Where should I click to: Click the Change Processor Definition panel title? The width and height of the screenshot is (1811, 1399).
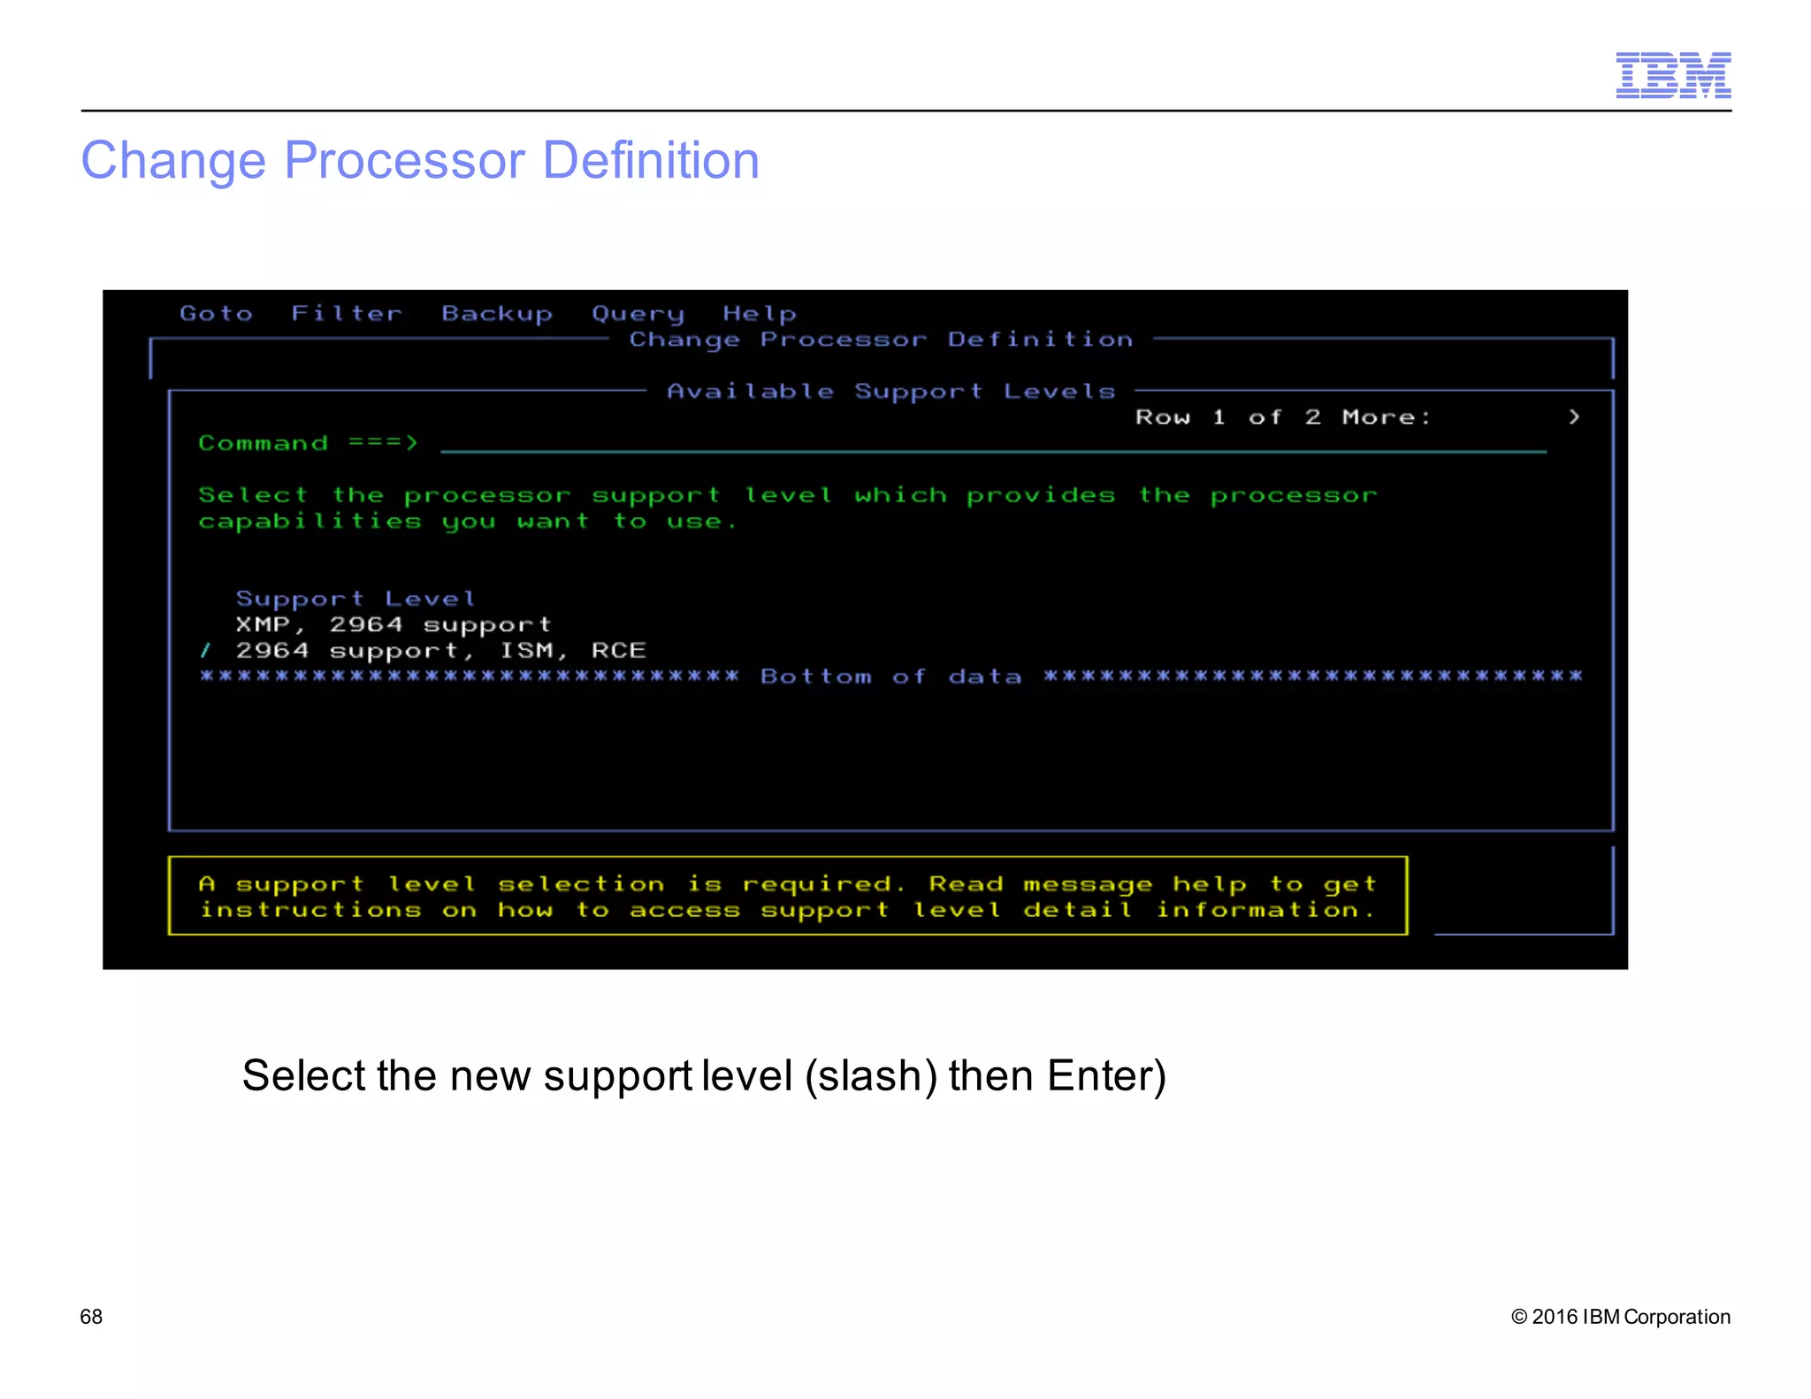pyautogui.click(x=881, y=340)
